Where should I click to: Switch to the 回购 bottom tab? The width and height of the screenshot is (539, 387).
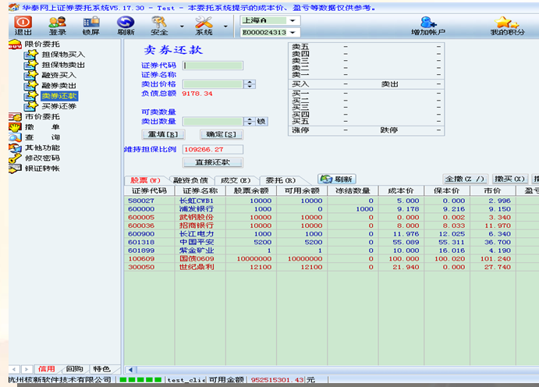(x=75, y=369)
